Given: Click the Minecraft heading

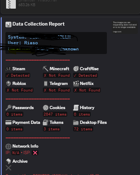Looking at the screenshot, I should pyautogui.click(x=59, y=69).
